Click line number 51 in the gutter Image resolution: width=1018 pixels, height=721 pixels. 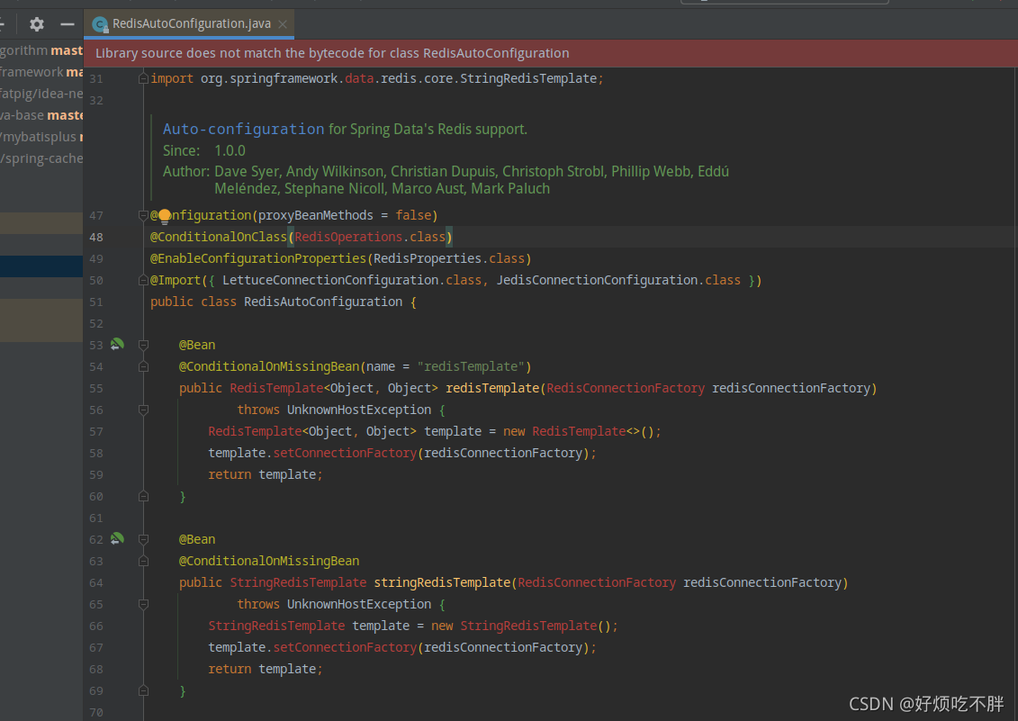(x=96, y=302)
